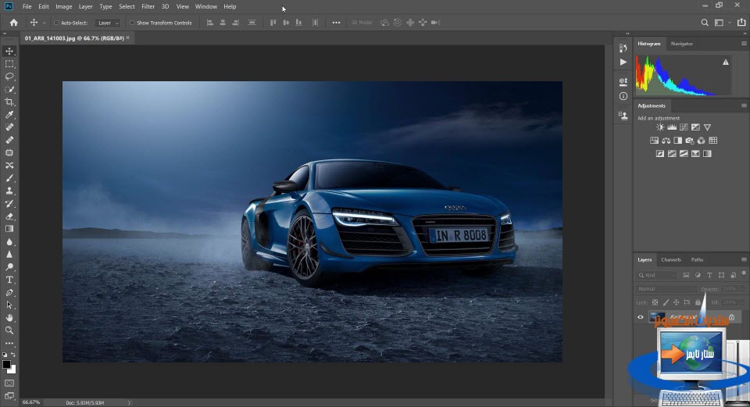Select the Pen tool
The image size is (750, 407).
[x=9, y=292]
